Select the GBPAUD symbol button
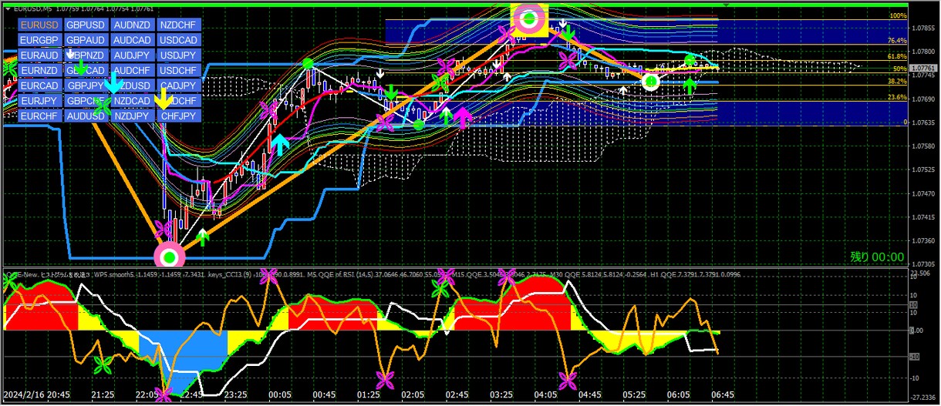Screen dimensions: 941x406 (86, 40)
